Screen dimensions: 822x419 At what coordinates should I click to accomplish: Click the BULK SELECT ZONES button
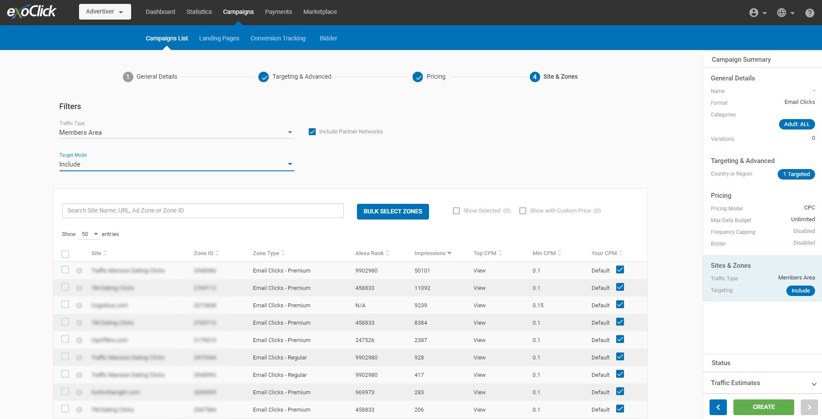click(x=393, y=212)
